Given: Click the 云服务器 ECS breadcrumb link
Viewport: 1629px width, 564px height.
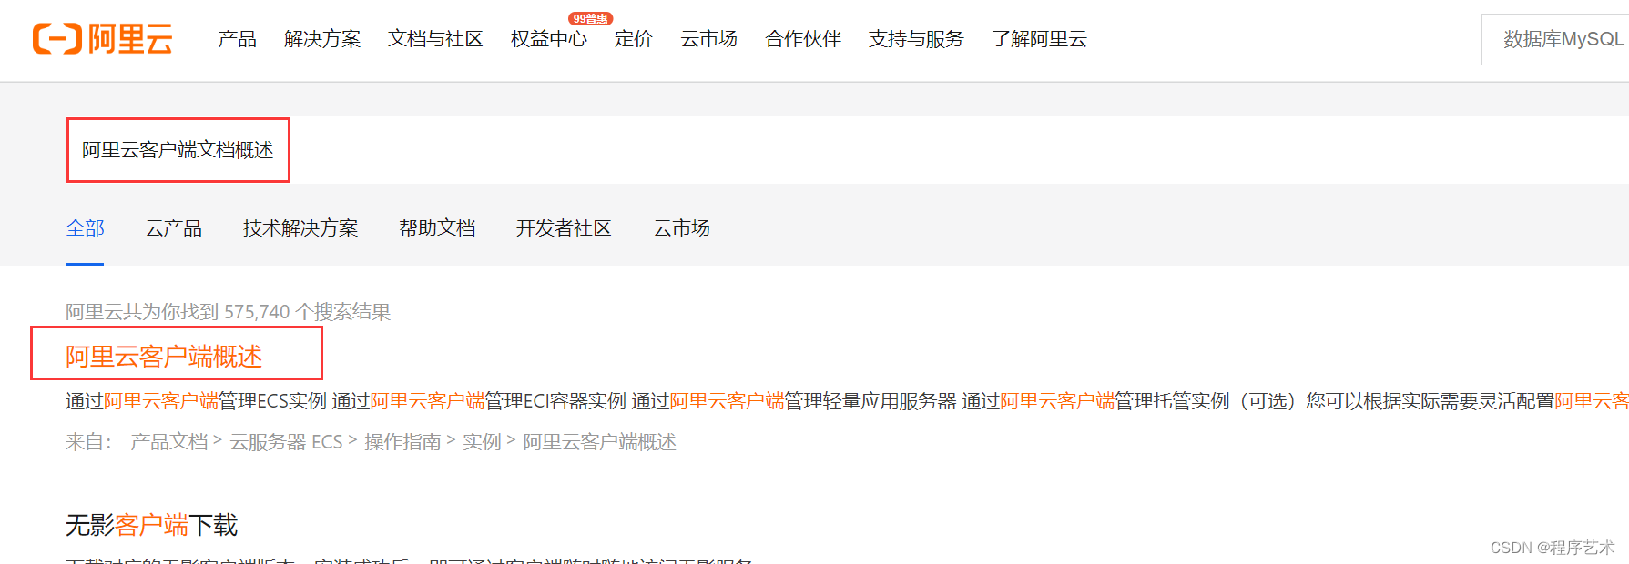Looking at the screenshot, I should [x=286, y=442].
